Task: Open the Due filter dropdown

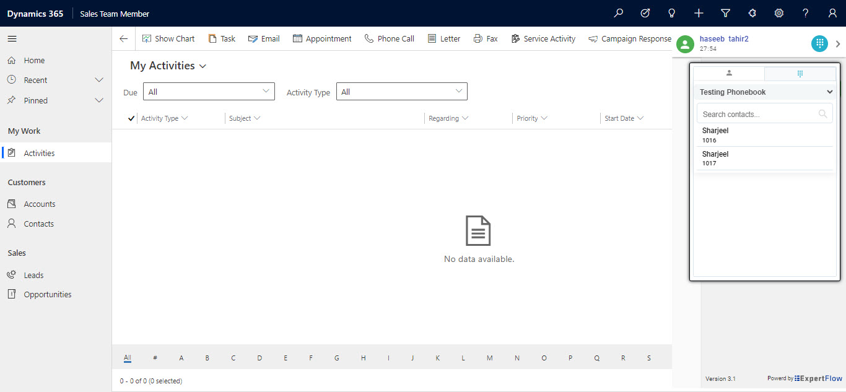Action: tap(209, 92)
